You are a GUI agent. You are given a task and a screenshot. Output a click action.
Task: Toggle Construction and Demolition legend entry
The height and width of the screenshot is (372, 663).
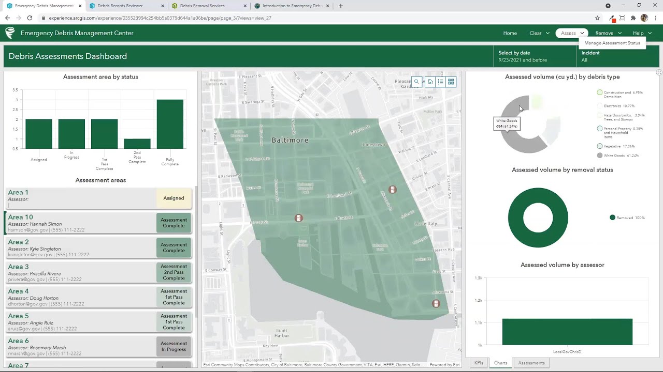(x=621, y=95)
